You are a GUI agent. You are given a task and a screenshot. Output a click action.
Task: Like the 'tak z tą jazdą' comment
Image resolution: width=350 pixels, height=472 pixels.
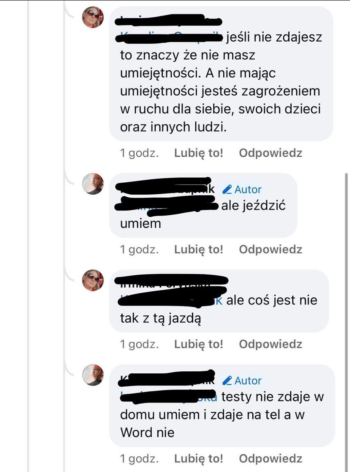(199, 344)
